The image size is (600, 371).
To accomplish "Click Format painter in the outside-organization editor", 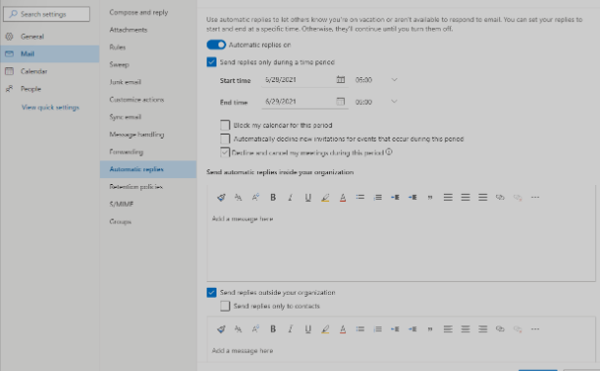I will click(x=221, y=329).
